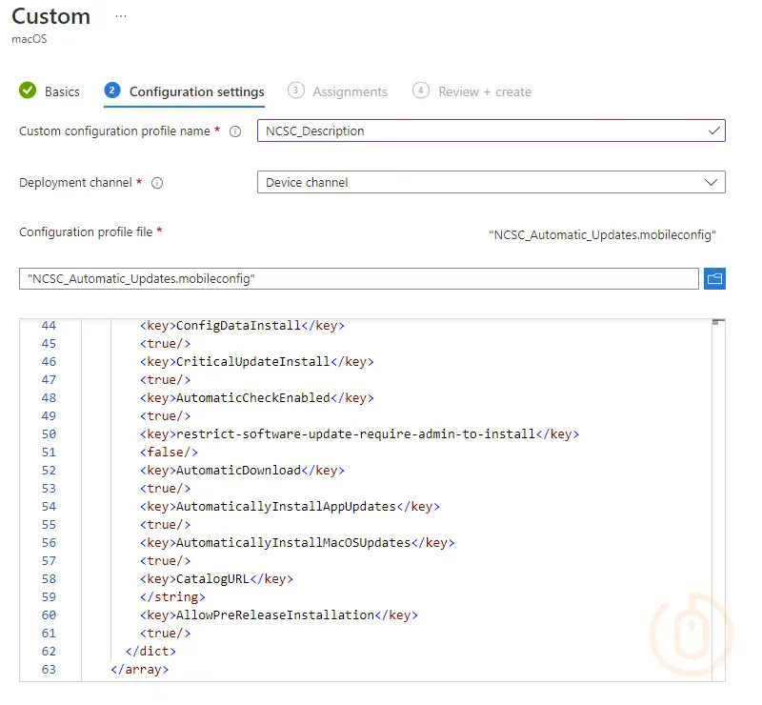Select the Configuration settings tab
Screen dimensions: 762x705
(196, 91)
